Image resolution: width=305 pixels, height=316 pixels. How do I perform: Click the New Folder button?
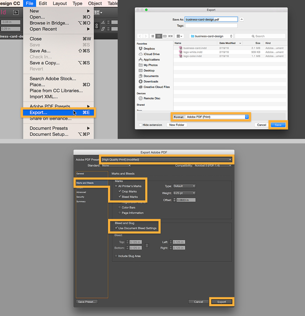177,125
